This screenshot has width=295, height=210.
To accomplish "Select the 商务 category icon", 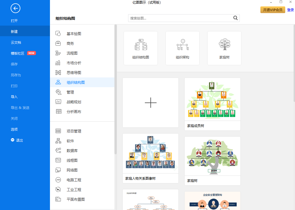I will (x=58, y=43).
